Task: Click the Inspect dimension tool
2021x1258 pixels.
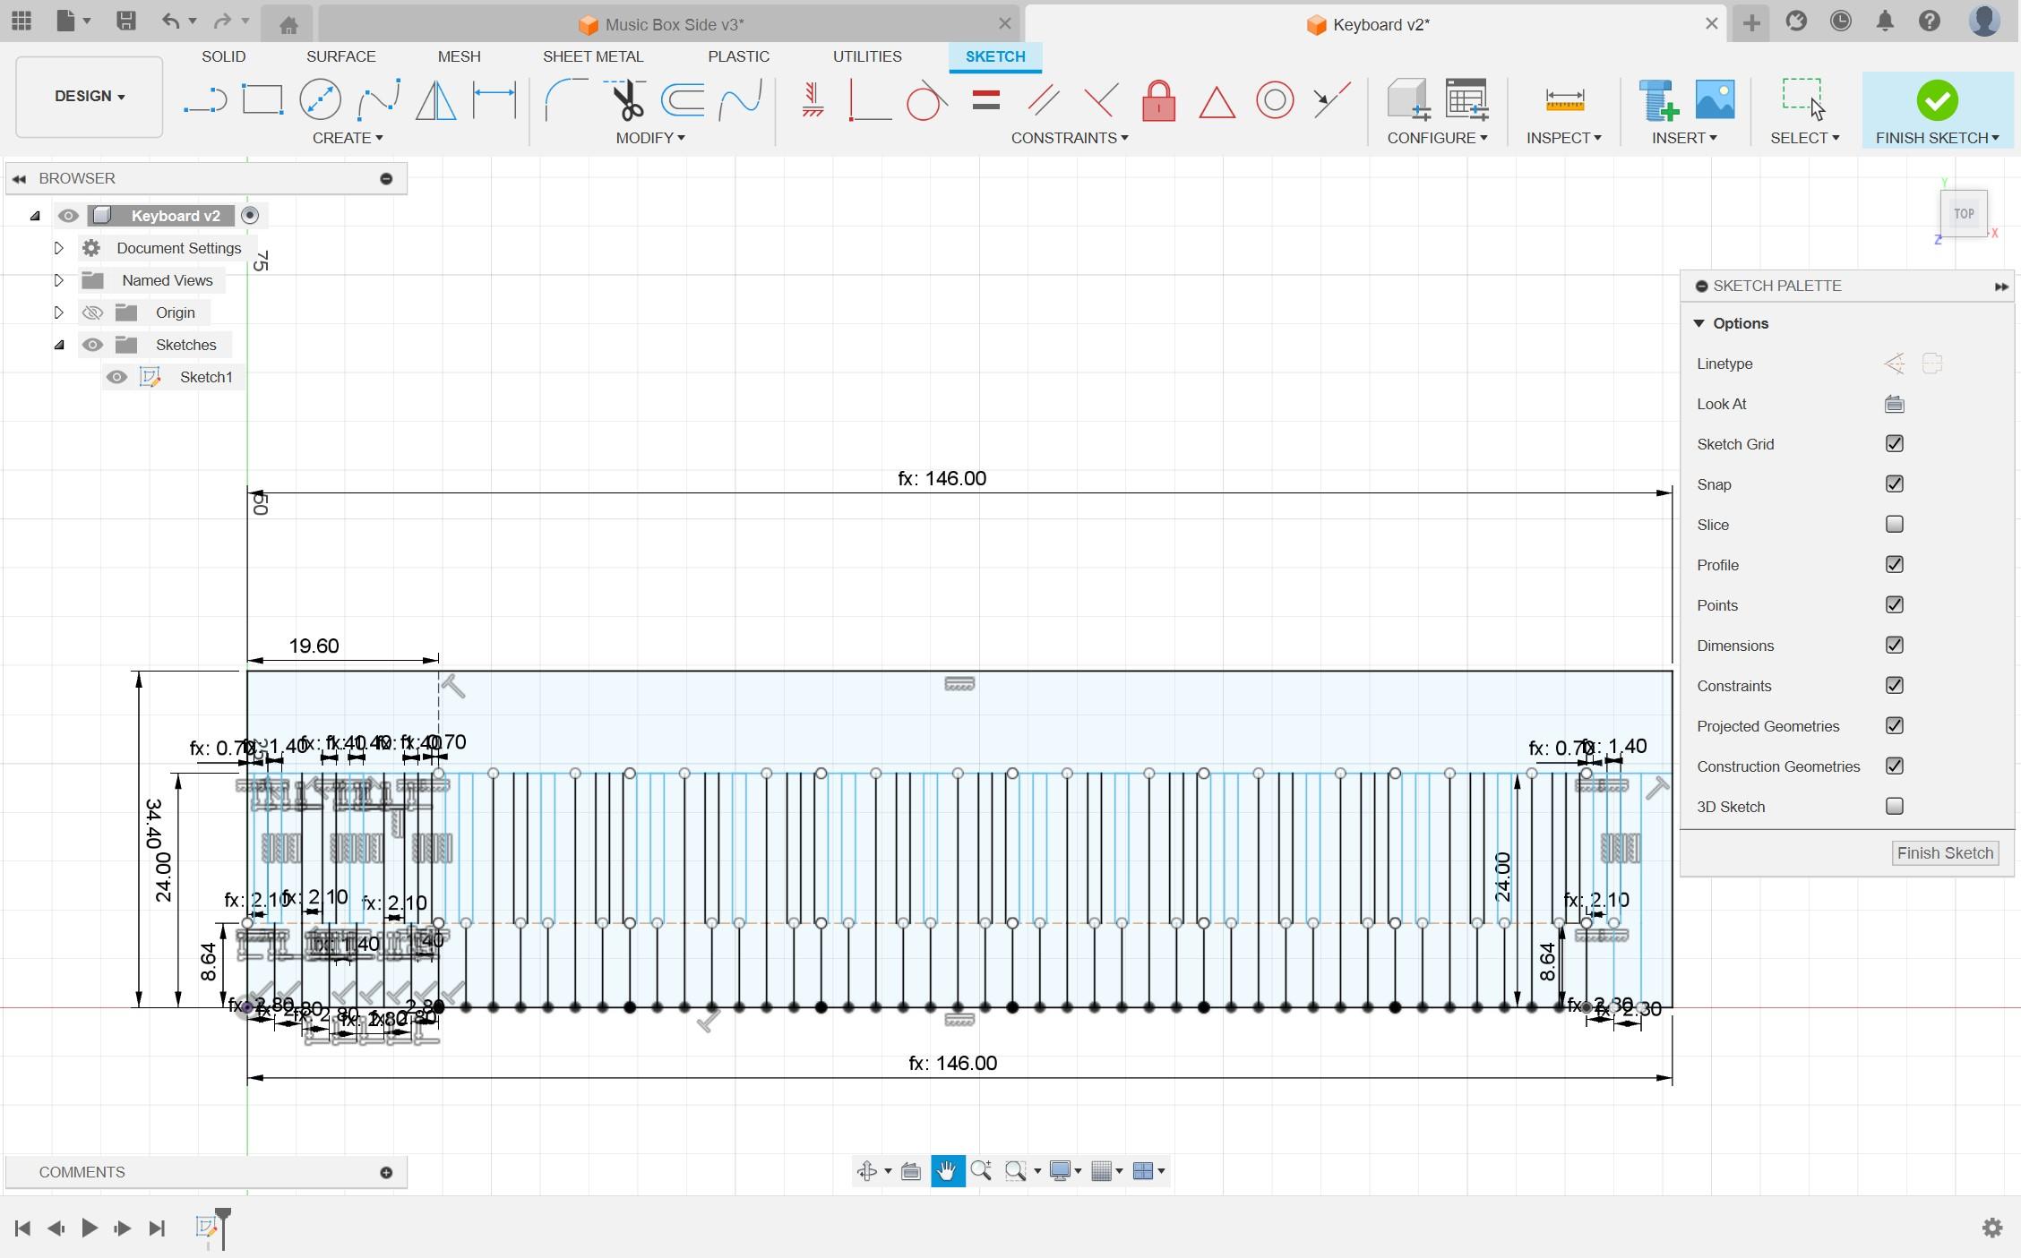Action: [x=1563, y=98]
